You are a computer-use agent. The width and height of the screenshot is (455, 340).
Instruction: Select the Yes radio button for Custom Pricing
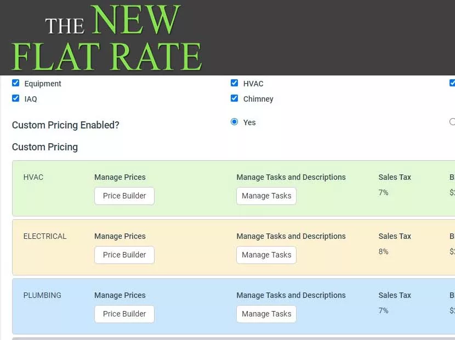coord(234,122)
